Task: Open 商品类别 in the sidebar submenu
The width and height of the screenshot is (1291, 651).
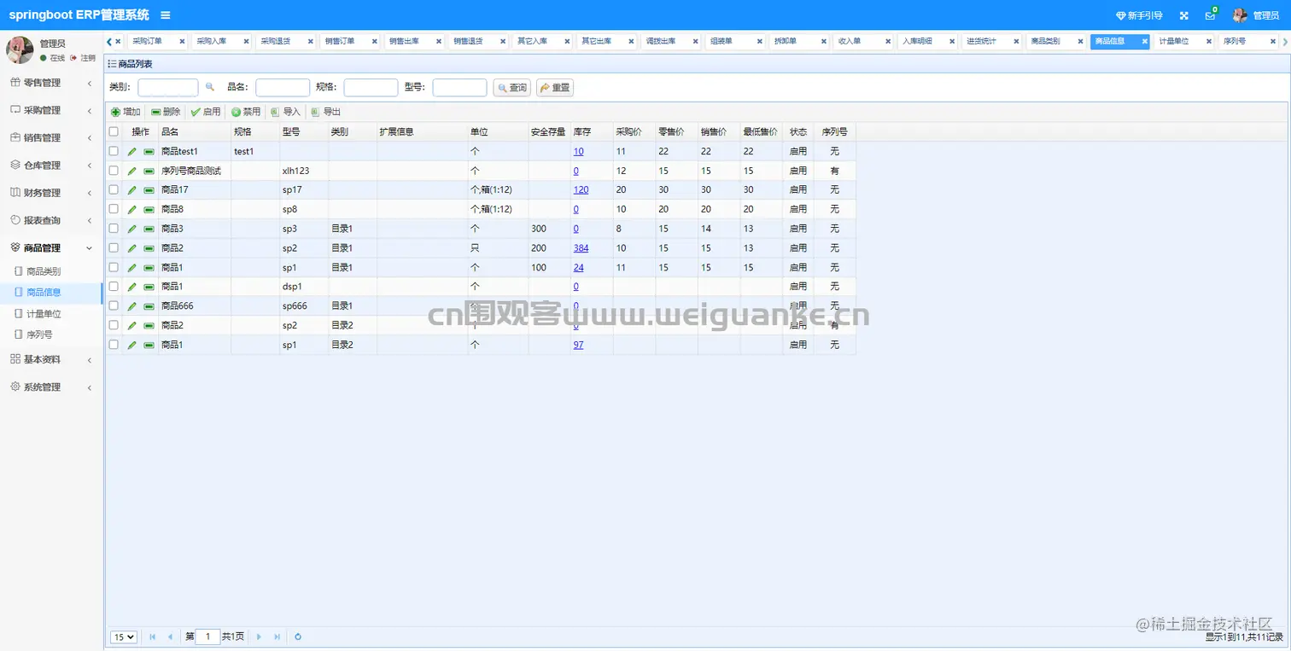Action: pyautogui.click(x=44, y=271)
